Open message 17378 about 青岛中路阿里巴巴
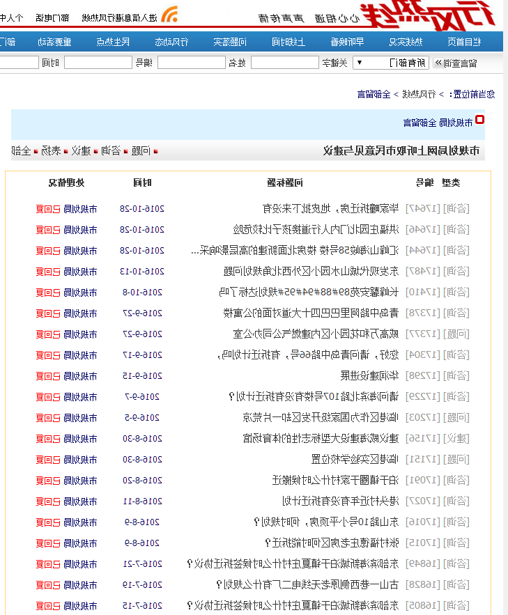 [x=311, y=313]
